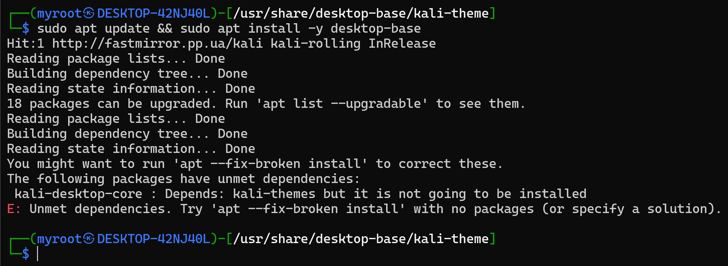Click the '18 packages can be upgraded' text
The width and height of the screenshot is (728, 266).
coord(111,104)
